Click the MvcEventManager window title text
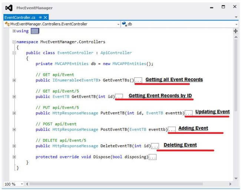Screen dimensions: 241x190 34,8
